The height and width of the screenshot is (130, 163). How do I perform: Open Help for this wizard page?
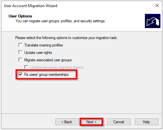(147, 122)
